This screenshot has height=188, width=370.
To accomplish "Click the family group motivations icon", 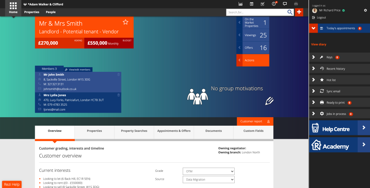I will (x=197, y=96).
